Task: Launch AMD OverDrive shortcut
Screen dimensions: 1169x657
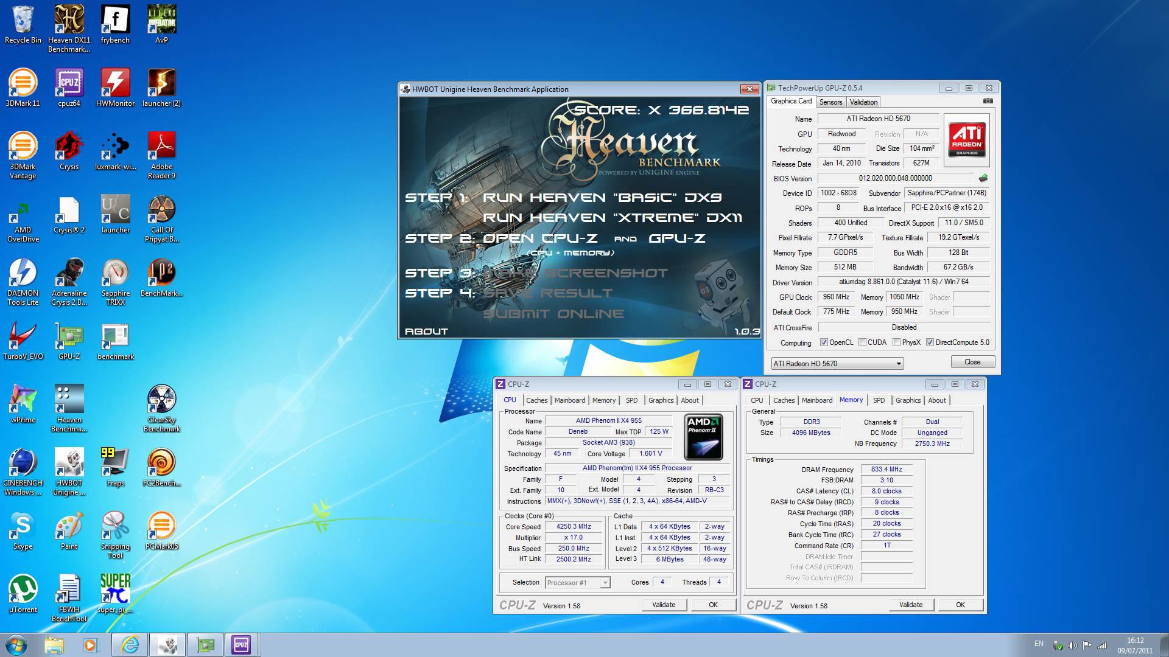Action: pyautogui.click(x=23, y=218)
